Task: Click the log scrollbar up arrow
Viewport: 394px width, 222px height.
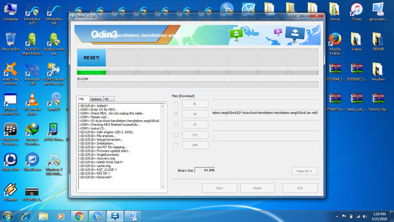Action: [163, 106]
